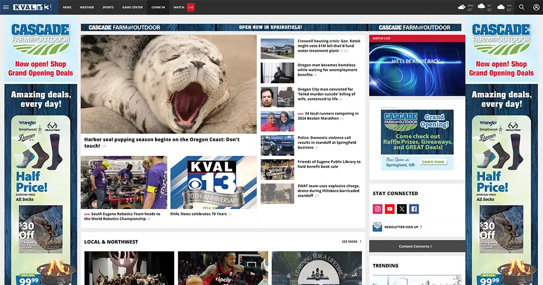543x285 pixels.
Task: Click Learn more in Cascade ad
Action: [x=433, y=162]
